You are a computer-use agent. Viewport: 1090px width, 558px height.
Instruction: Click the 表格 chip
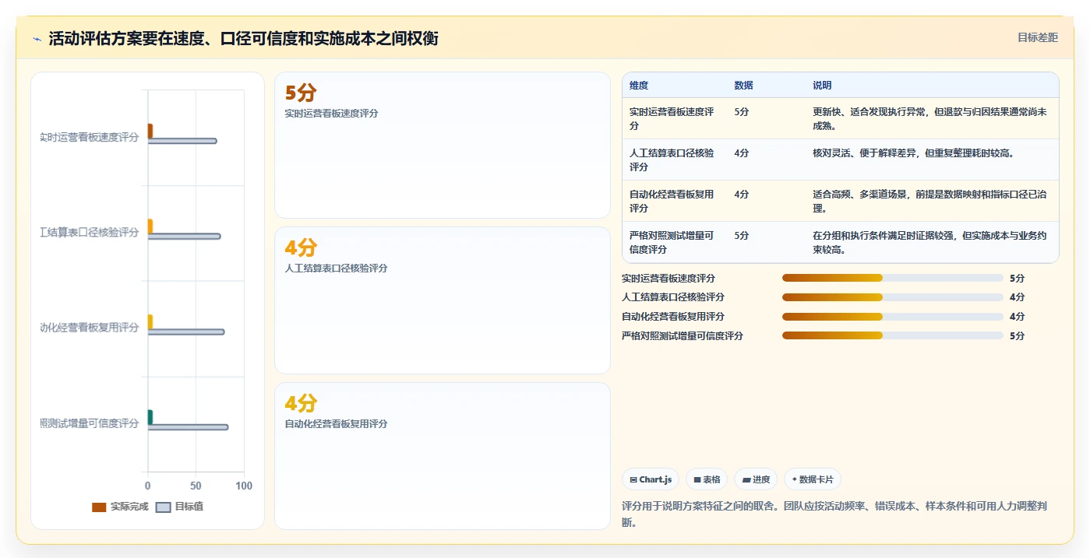tap(707, 479)
